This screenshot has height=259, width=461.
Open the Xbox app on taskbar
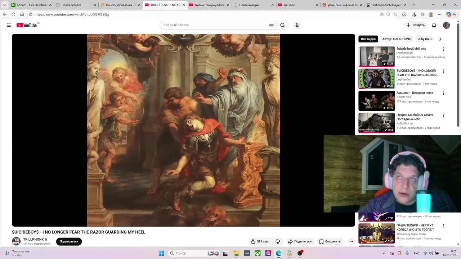[x=258, y=253]
